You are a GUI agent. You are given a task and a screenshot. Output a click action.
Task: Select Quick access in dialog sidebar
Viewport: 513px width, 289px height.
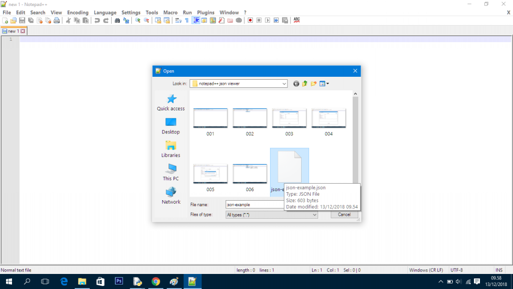pyautogui.click(x=171, y=102)
